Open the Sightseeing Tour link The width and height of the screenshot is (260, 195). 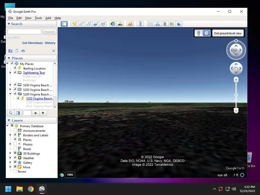[34, 72]
